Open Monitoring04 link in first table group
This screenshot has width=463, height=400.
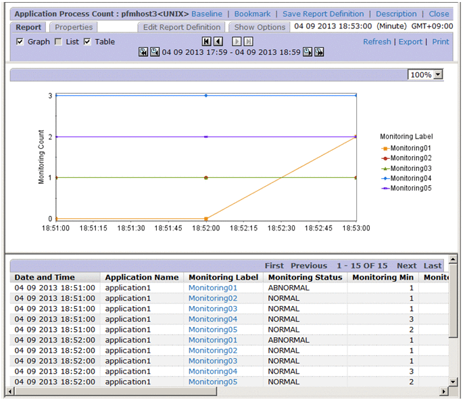coord(212,319)
